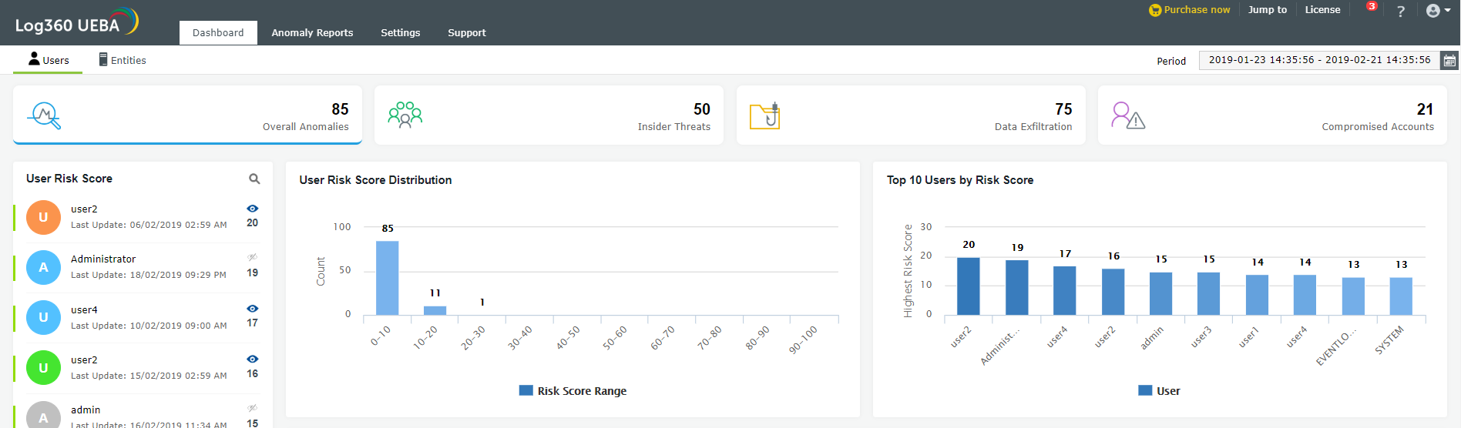Click the Purchase now link
This screenshot has width=1461, height=428.
(x=1190, y=10)
